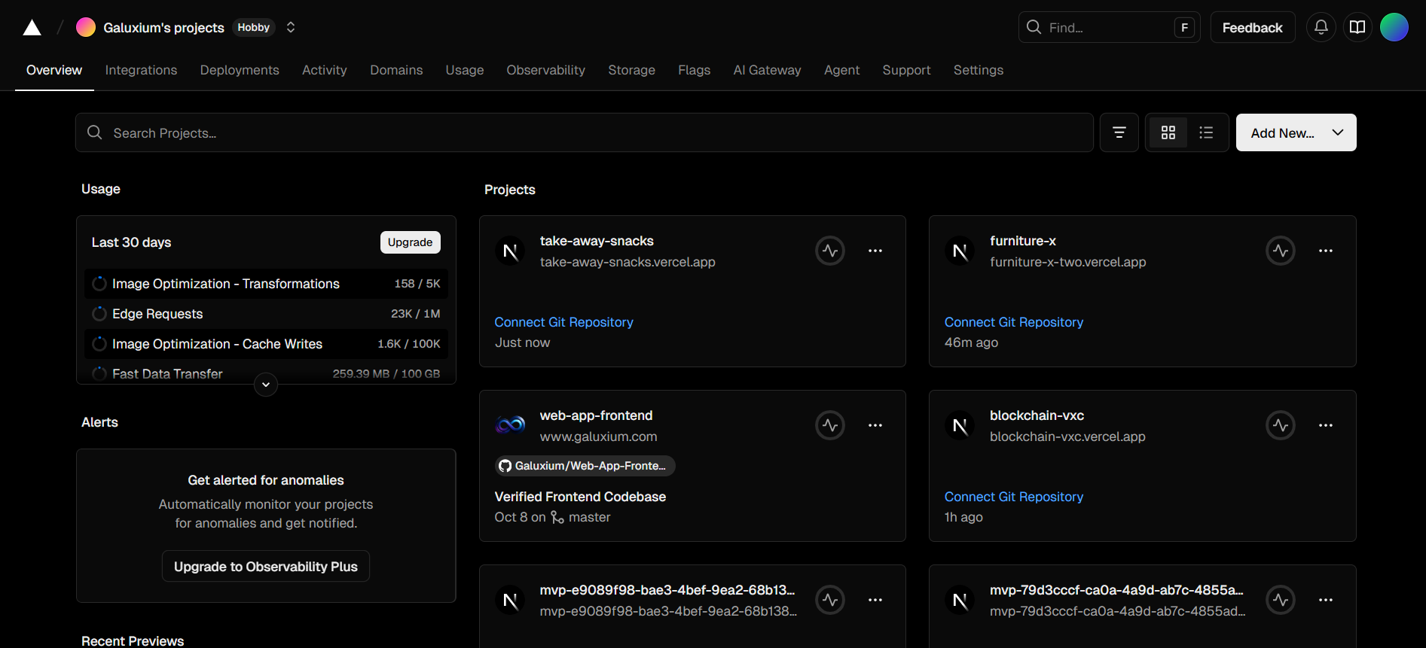
Task: Open the AI Gateway tab
Action: pyautogui.click(x=767, y=70)
